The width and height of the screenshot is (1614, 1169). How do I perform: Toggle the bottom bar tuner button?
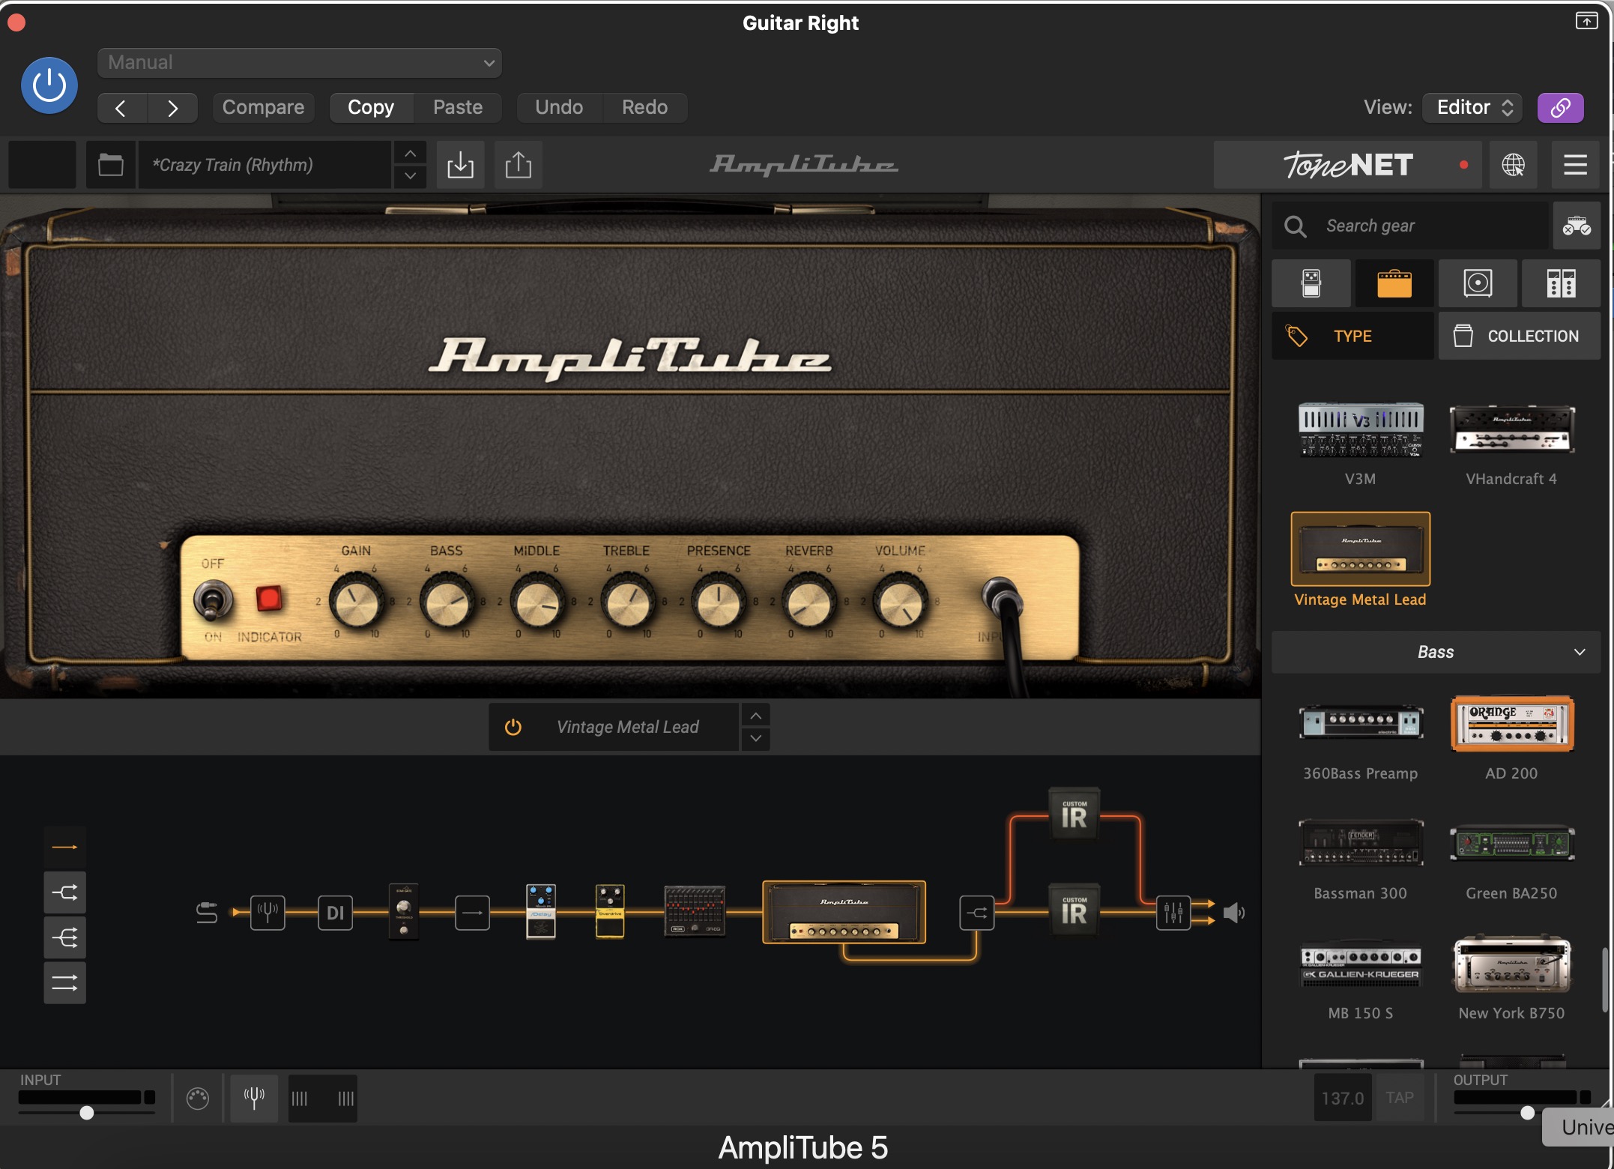tap(254, 1099)
